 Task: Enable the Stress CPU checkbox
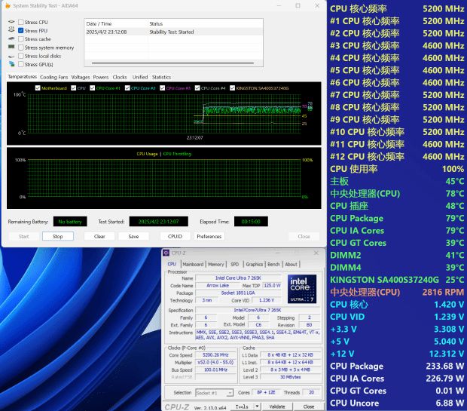(21, 22)
